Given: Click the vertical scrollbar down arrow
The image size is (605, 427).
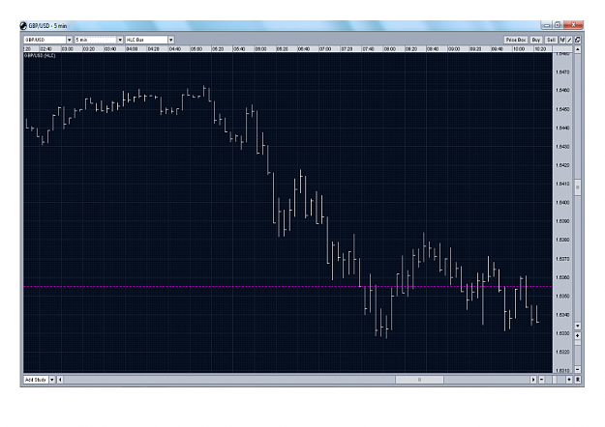Looking at the screenshot, I should tap(578, 326).
